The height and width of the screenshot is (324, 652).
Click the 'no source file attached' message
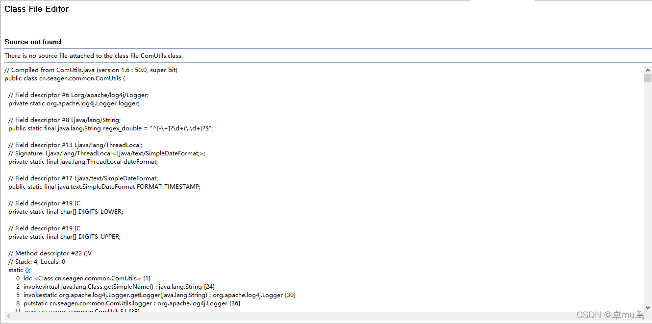(x=94, y=56)
